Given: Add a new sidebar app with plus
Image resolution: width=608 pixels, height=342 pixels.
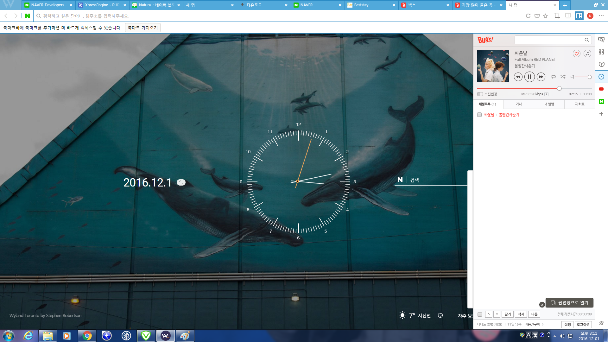Looking at the screenshot, I should click(x=601, y=114).
